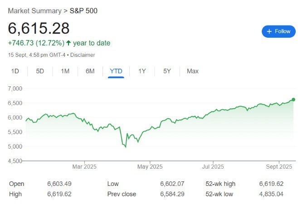Click the S&P 500 title text
The width and height of the screenshot is (298, 205).
pos(83,11)
